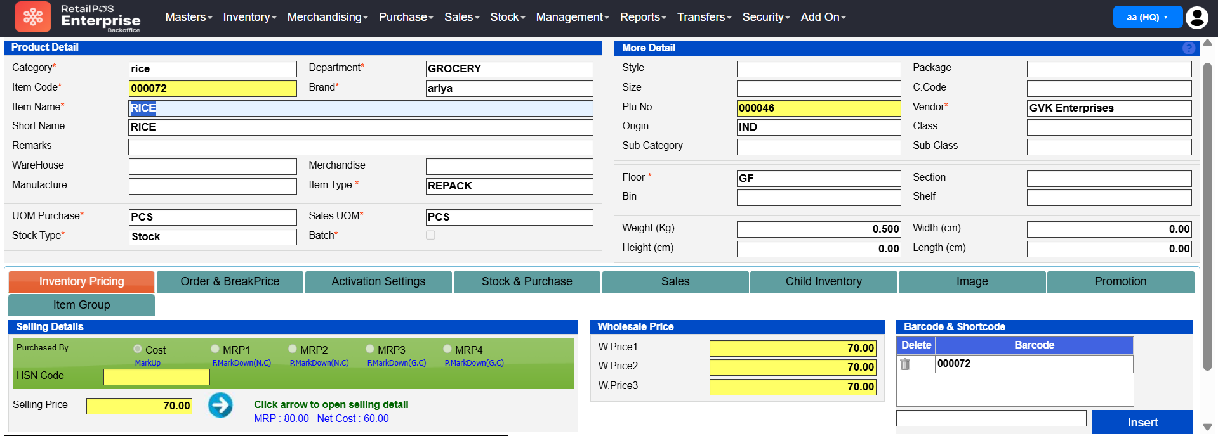Open the Child Inventory tab

[x=823, y=281]
